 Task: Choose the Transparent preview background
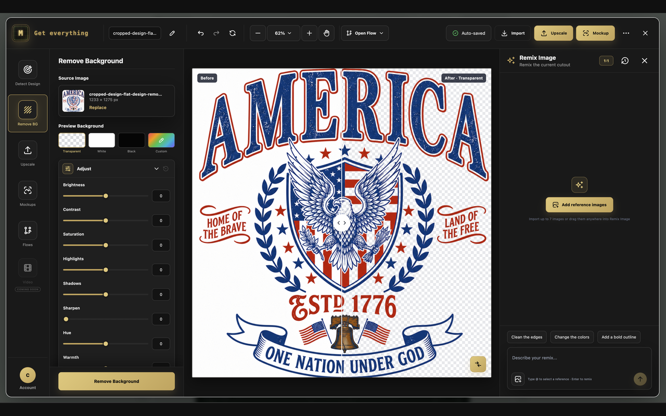tap(72, 140)
